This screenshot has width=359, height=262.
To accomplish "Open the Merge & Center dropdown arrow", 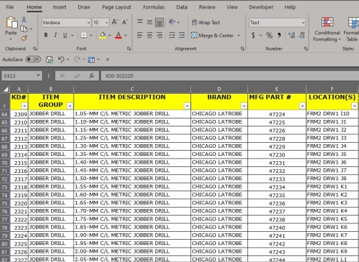I will pyautogui.click(x=239, y=35).
